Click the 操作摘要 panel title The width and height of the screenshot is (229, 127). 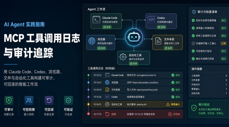click(197, 69)
